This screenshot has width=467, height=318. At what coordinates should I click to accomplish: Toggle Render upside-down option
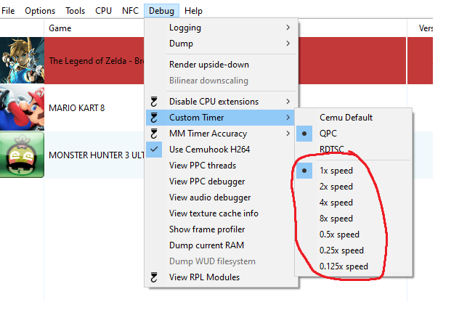coord(222,65)
